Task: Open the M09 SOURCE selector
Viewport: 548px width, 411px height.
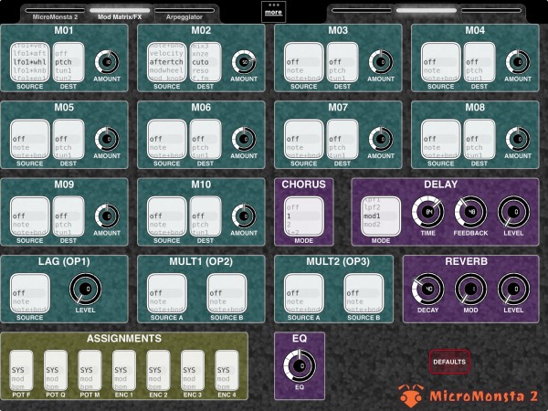Action: [x=30, y=216]
